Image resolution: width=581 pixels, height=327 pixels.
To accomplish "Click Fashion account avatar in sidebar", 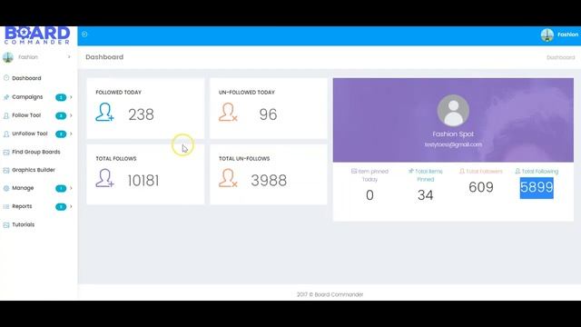I will [x=8, y=57].
